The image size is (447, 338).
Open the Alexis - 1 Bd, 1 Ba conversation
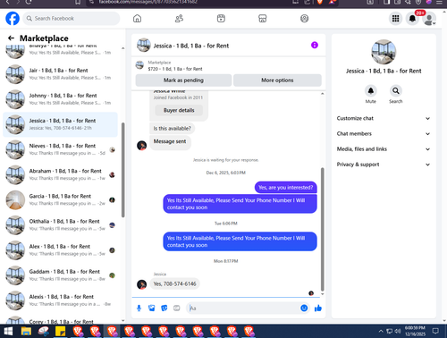coord(60,300)
